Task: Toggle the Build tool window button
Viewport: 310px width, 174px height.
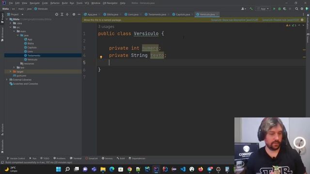Action: click(121, 159)
